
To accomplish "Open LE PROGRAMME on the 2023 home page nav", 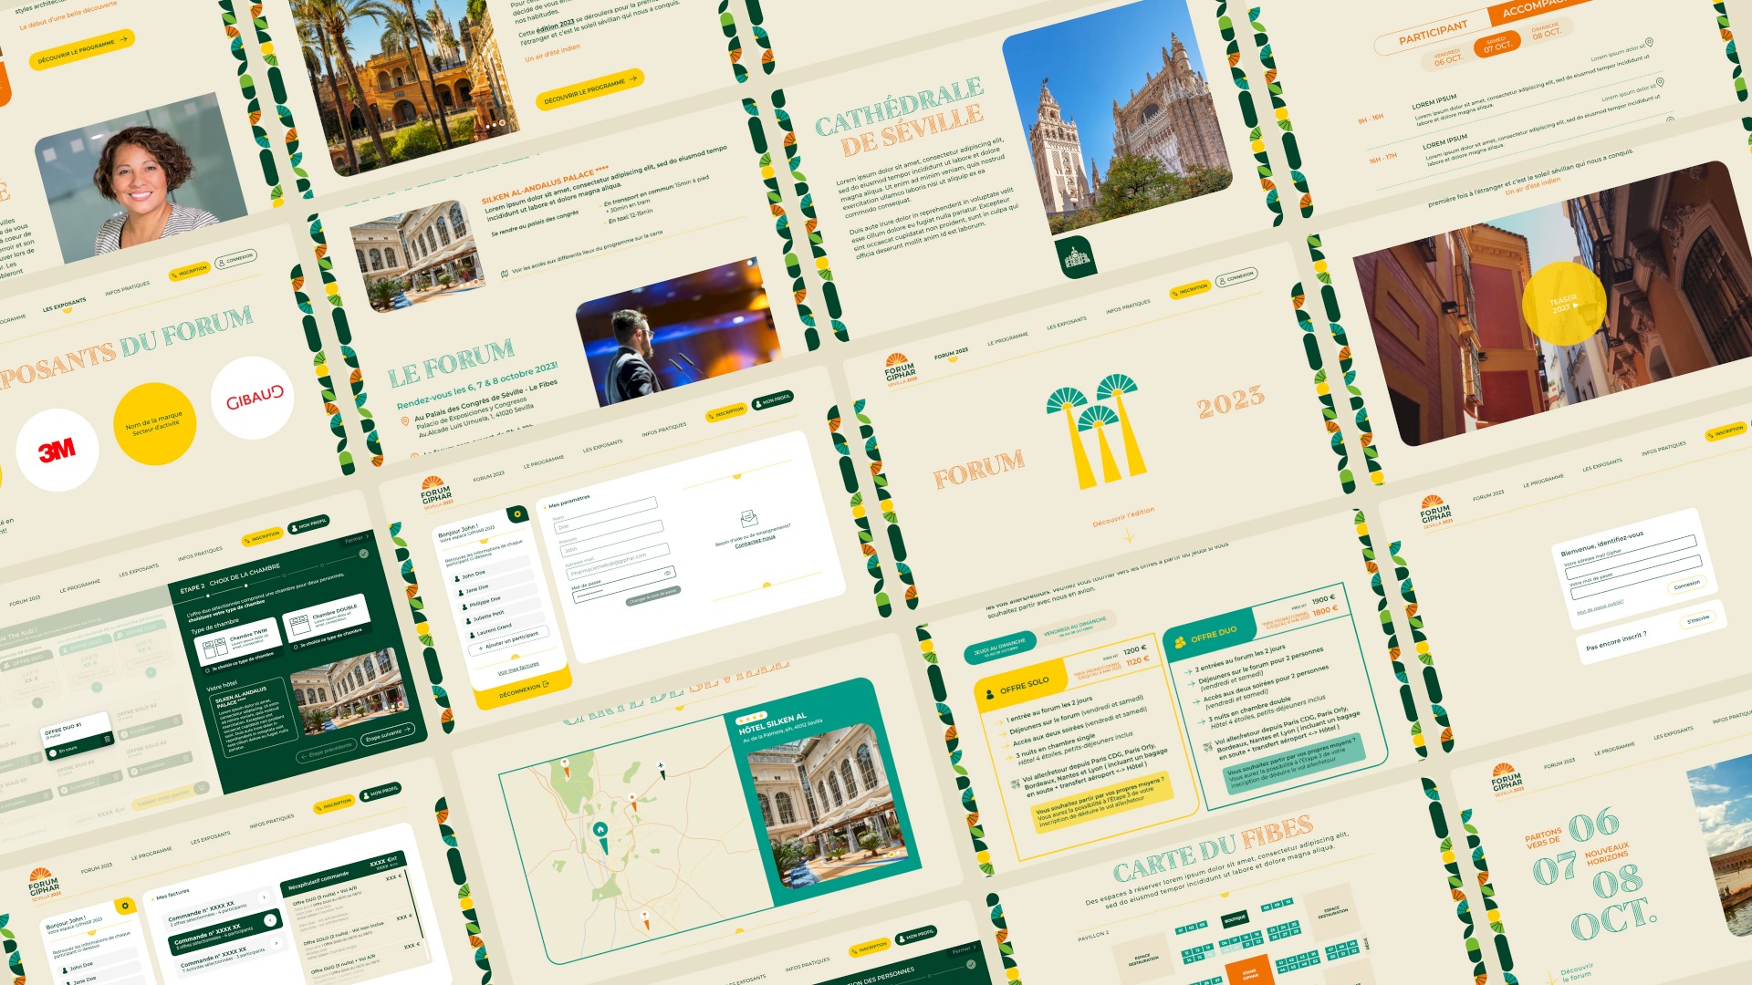I will (1007, 338).
